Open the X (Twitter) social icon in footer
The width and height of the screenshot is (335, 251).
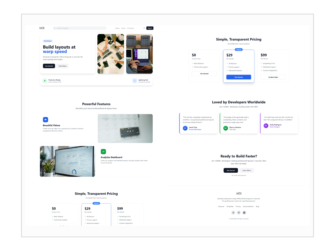(233, 213)
